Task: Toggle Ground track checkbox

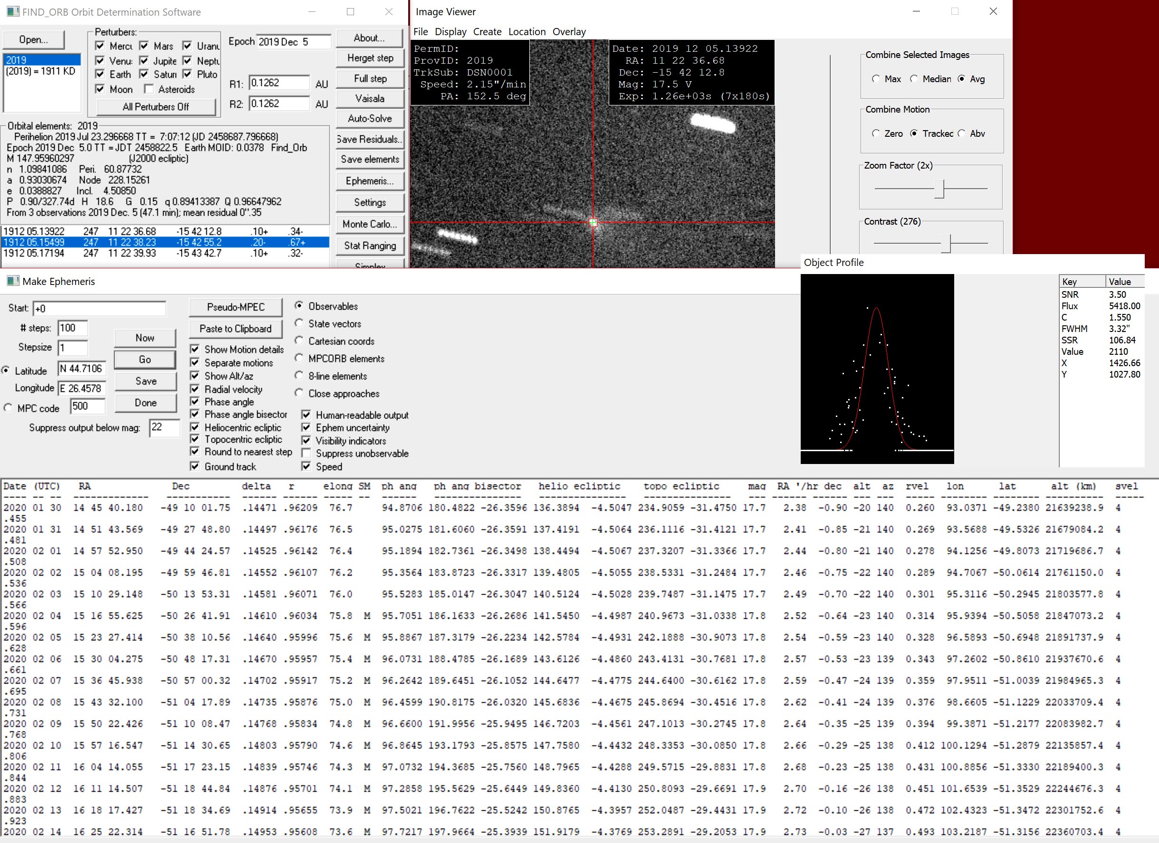Action: [195, 466]
